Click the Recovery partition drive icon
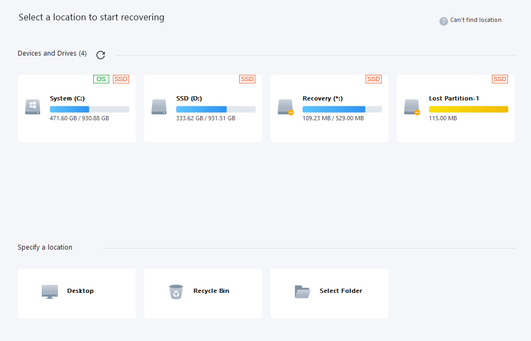Viewport: 531px width, 341px height. [285, 107]
